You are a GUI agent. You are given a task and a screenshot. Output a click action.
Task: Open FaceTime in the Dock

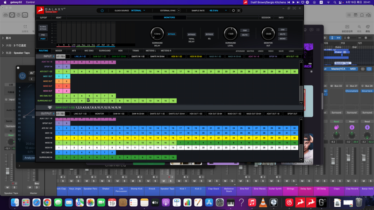pos(101,203)
